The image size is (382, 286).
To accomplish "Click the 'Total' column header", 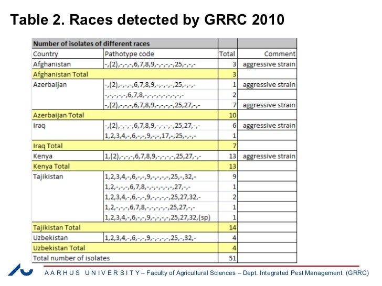I will pyautogui.click(x=227, y=54).
